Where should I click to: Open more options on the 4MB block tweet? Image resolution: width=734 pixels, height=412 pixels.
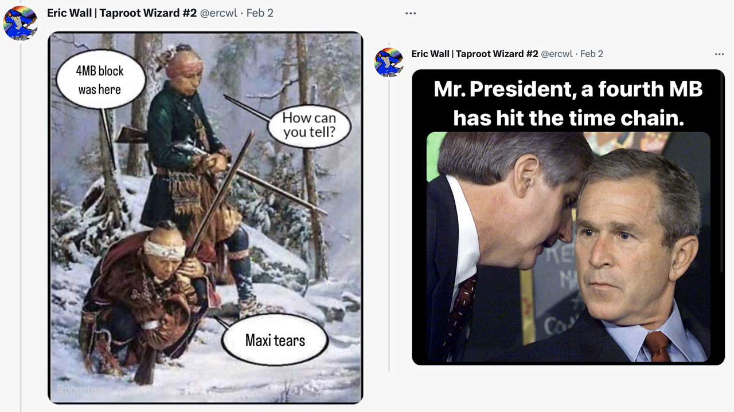coord(411,13)
